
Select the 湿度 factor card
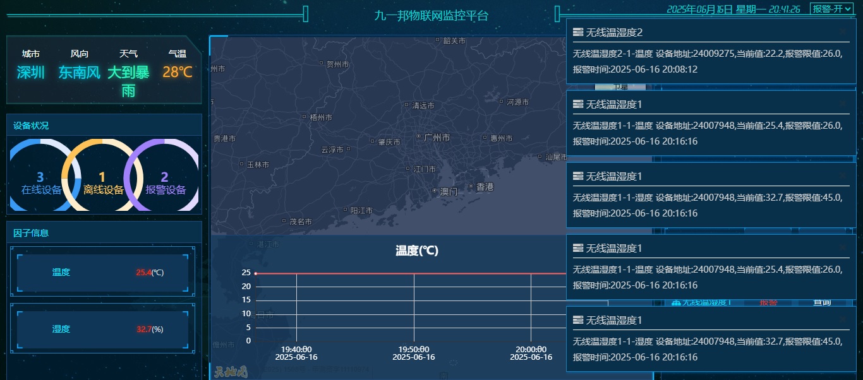click(x=103, y=329)
